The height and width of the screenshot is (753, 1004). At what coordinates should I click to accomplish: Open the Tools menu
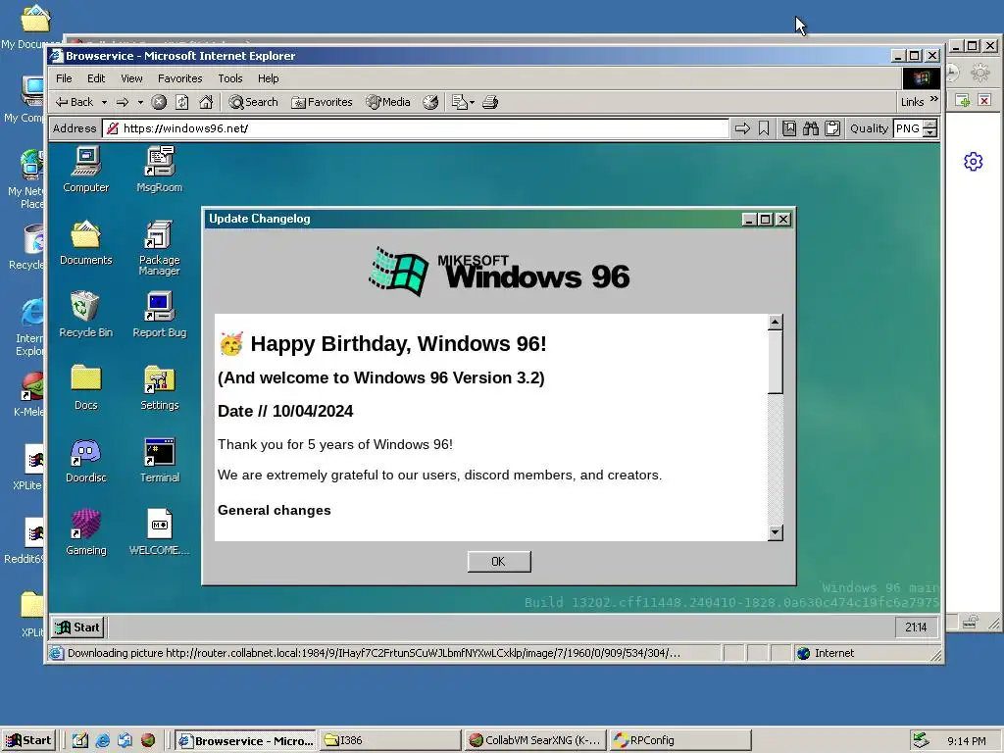(229, 78)
